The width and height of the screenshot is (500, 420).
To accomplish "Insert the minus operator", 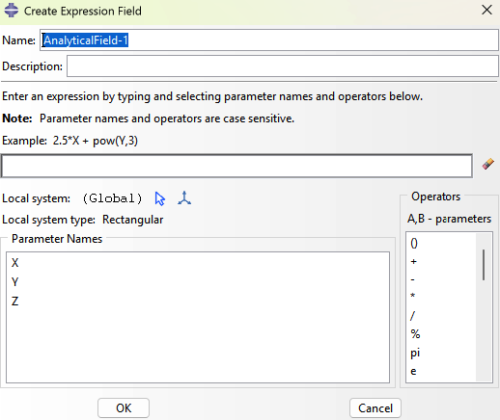I will pos(413,279).
